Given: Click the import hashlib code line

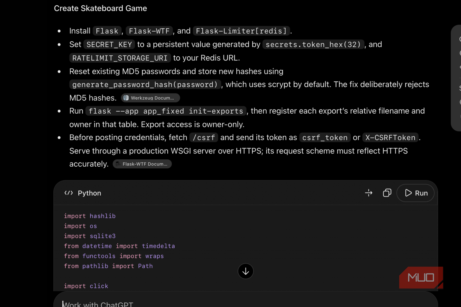Looking at the screenshot, I should click(90, 216).
